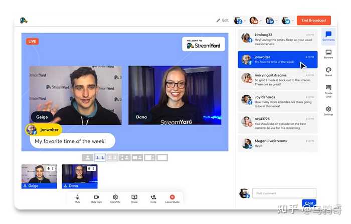
Task: Click the Edit pencil button
Action: [222, 21]
